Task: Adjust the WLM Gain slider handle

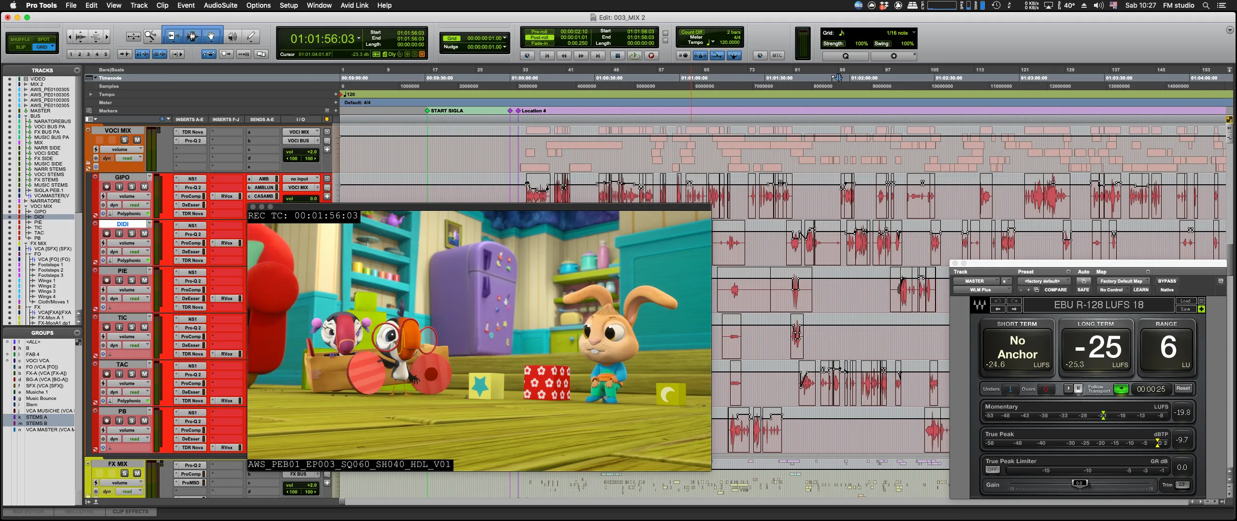Action: point(1079,483)
